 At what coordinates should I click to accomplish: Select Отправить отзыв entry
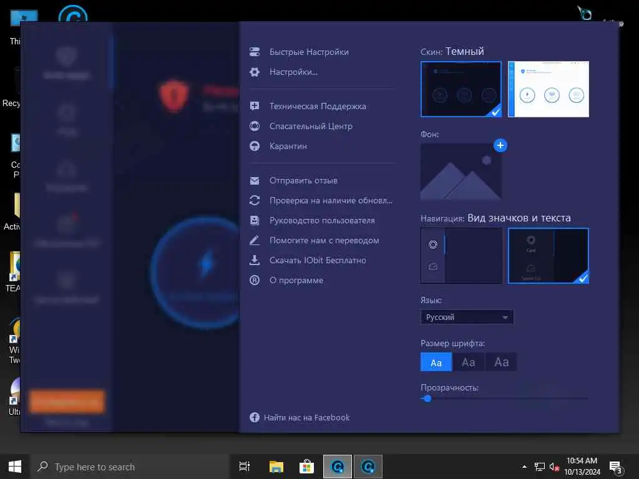click(303, 180)
